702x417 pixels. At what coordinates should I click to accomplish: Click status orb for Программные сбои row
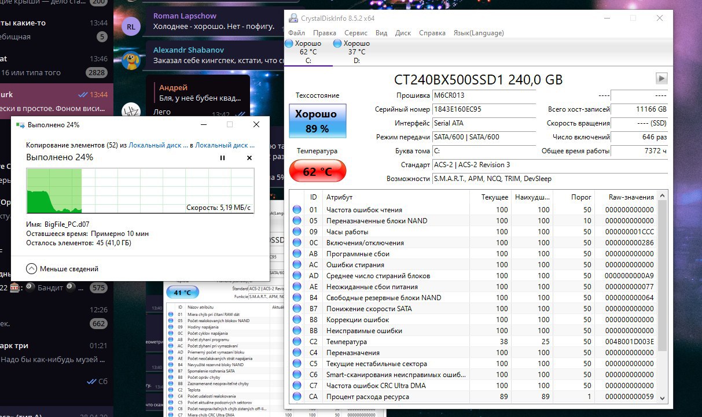point(297,254)
